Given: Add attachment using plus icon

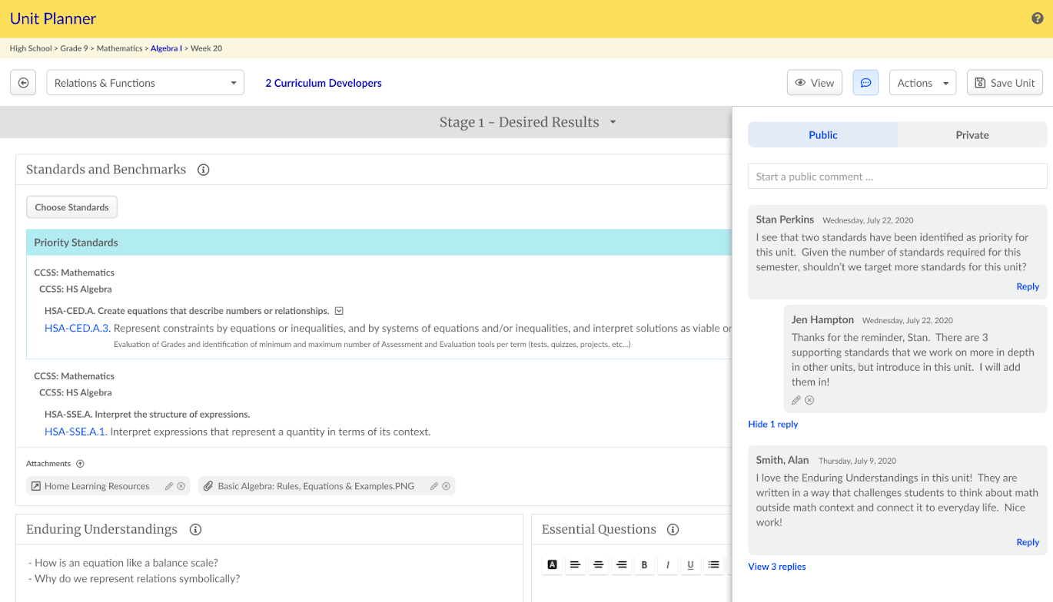Looking at the screenshot, I should [x=80, y=464].
